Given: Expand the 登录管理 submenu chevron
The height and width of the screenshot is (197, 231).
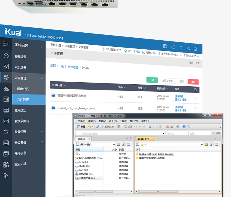Looking at the screenshot, I should coord(42,131).
